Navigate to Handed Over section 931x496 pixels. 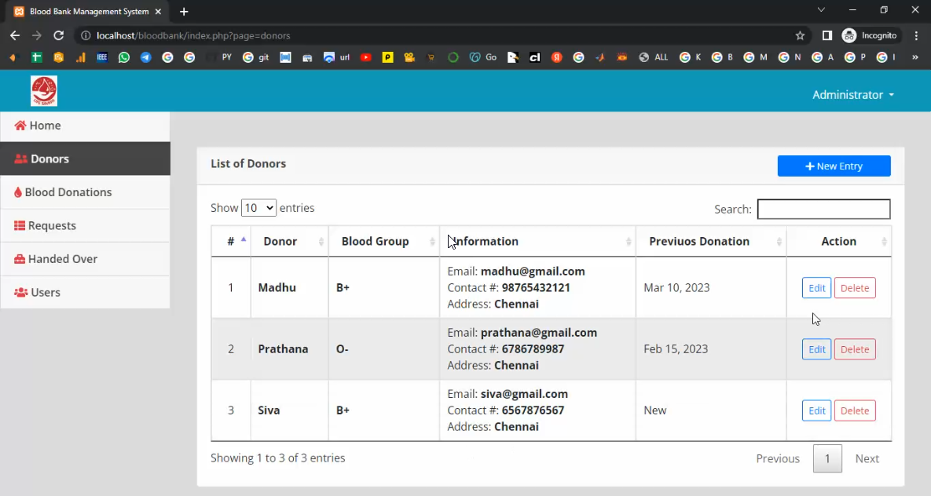pos(62,259)
